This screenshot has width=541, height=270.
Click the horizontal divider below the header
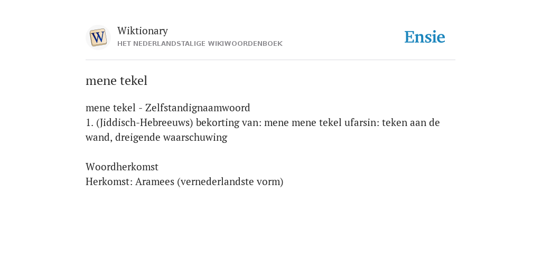[x=270, y=60]
